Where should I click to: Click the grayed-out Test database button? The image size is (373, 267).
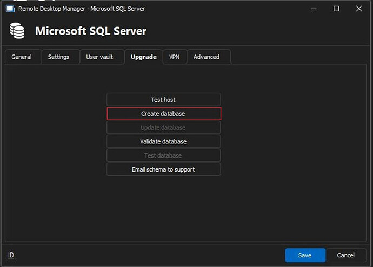coord(164,155)
